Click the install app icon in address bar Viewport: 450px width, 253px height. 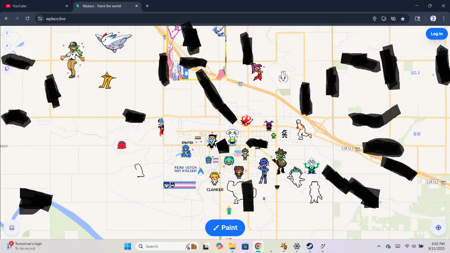pos(383,18)
